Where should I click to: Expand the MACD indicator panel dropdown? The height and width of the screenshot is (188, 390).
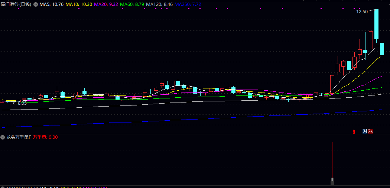(x=3, y=187)
